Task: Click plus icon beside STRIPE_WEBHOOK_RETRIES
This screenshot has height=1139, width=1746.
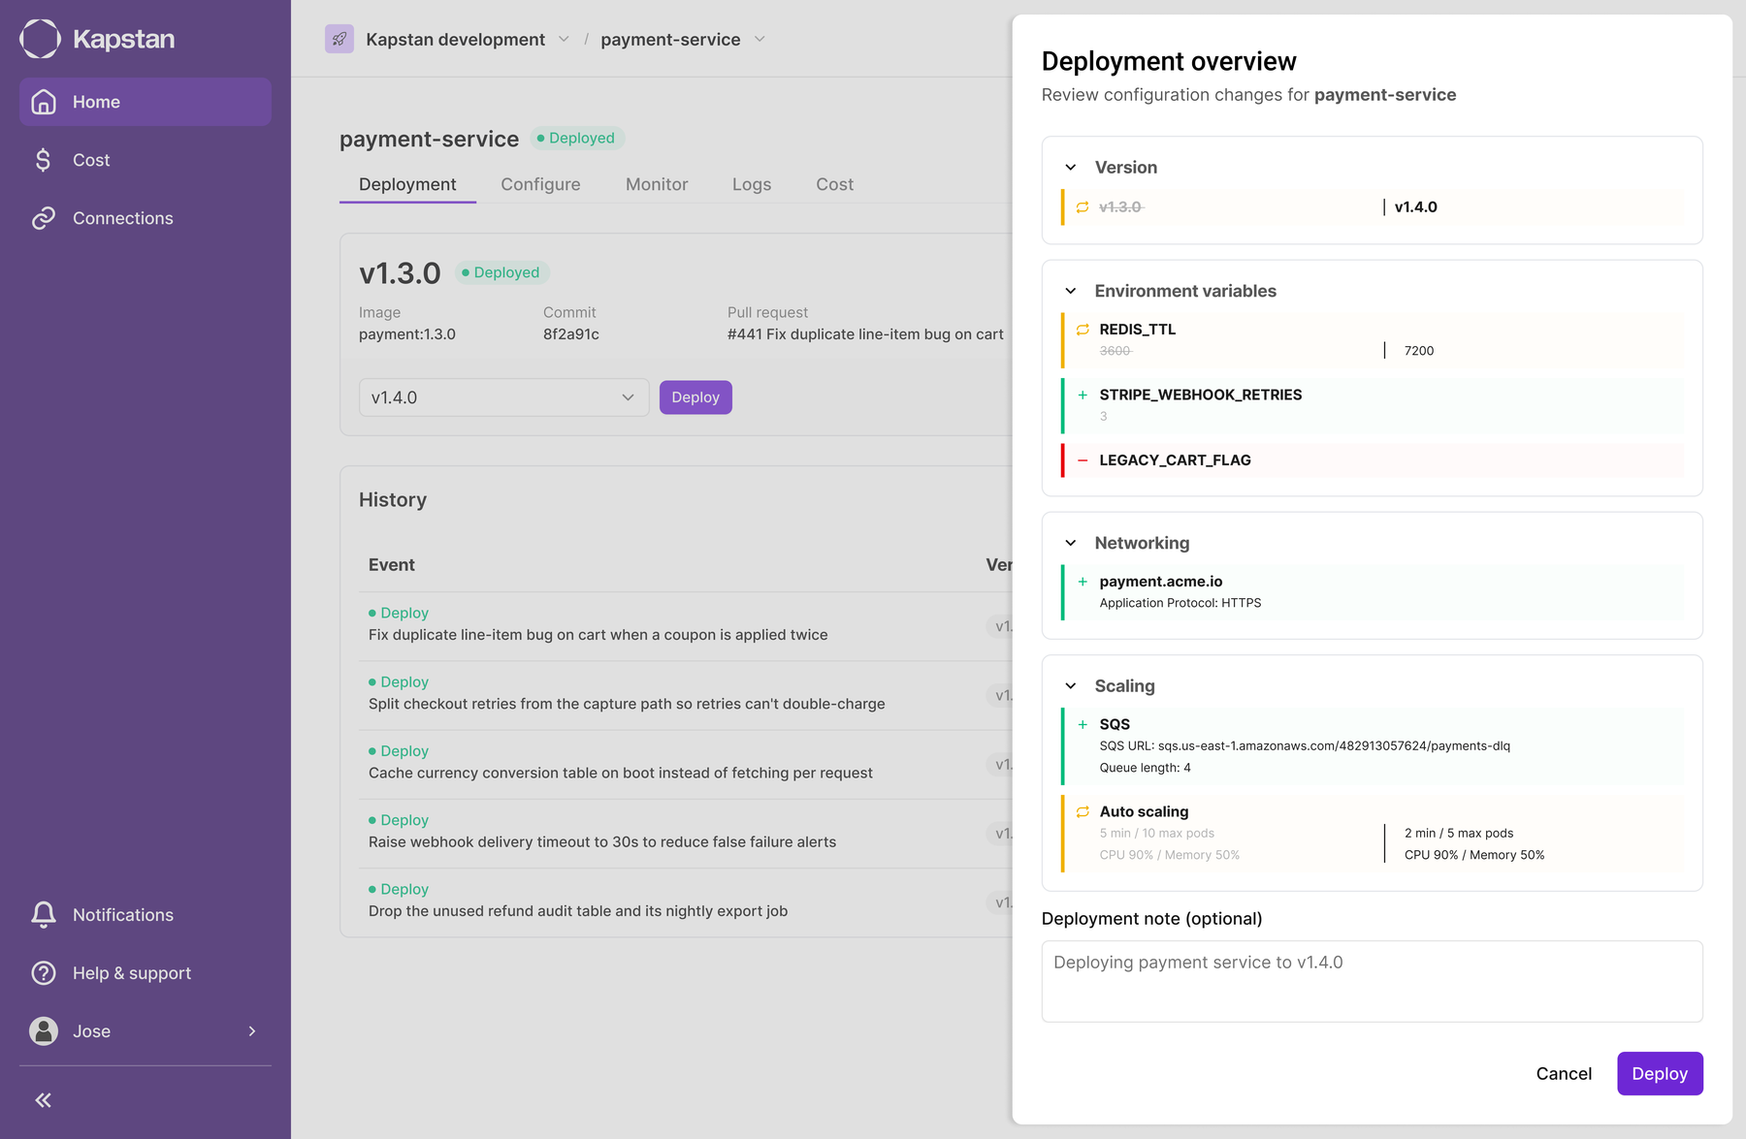Action: tap(1083, 395)
